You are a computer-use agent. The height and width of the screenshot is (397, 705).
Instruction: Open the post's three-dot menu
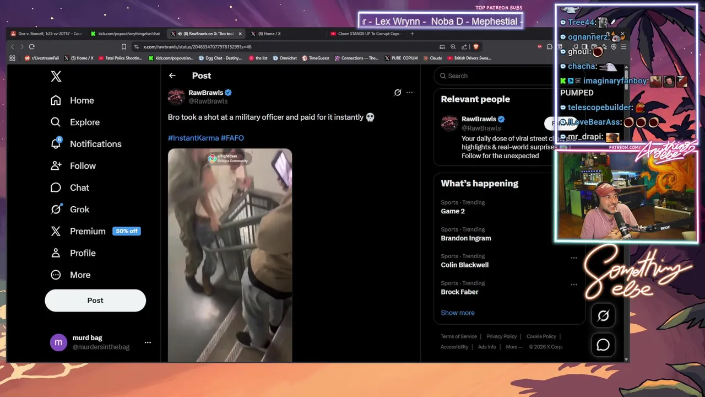409,93
